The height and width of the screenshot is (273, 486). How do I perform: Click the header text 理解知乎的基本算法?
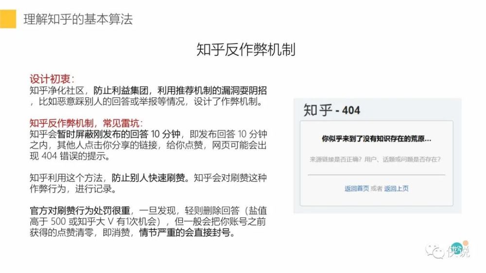pos(78,19)
